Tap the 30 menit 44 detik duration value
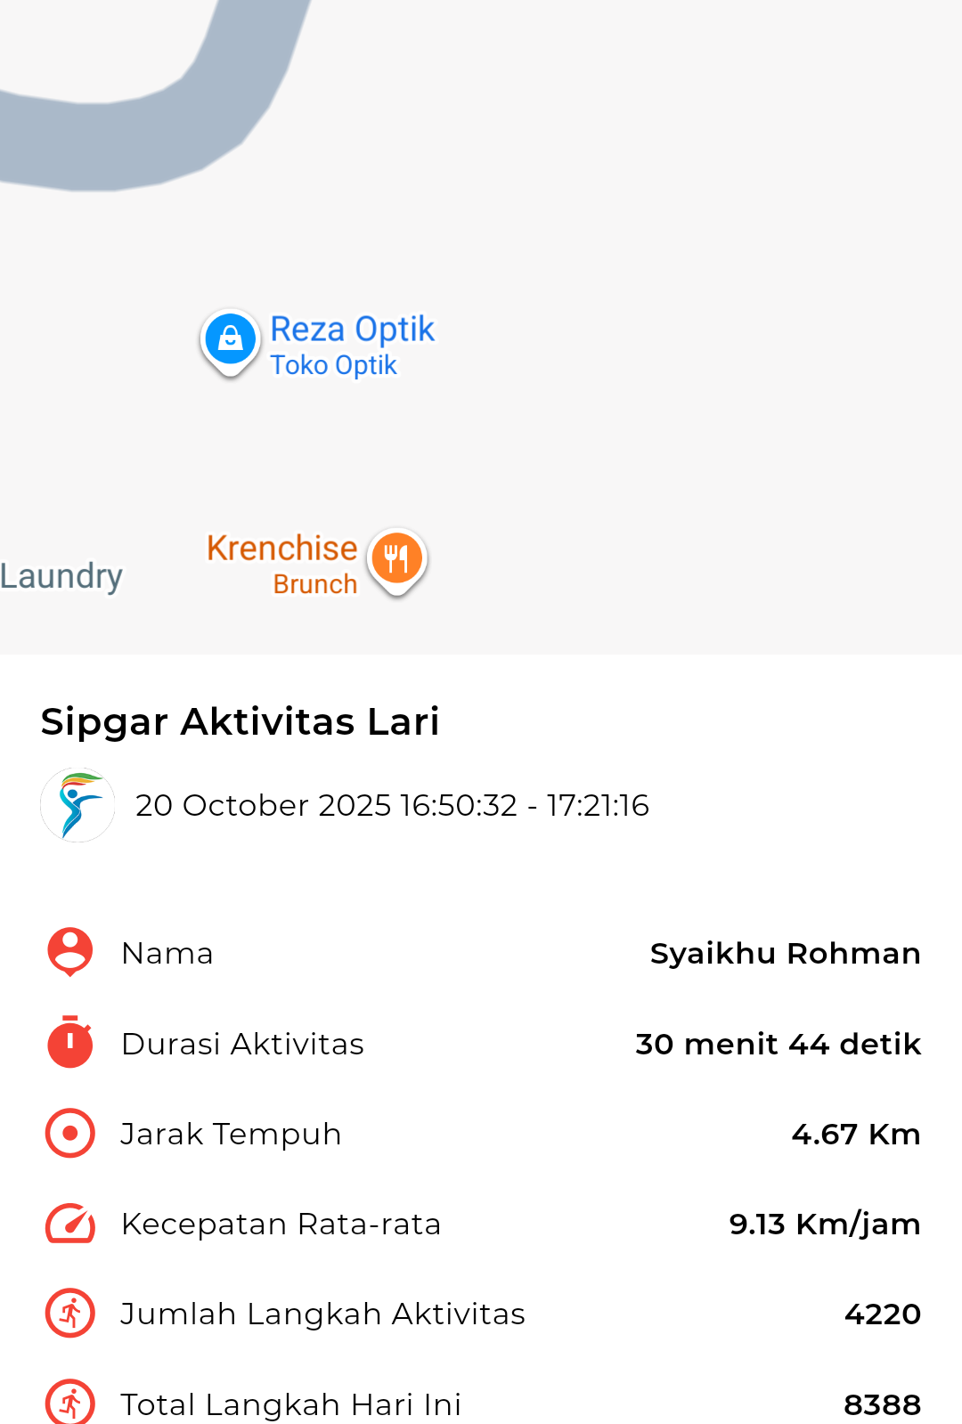Viewport: 962px width, 1424px height. [778, 1044]
